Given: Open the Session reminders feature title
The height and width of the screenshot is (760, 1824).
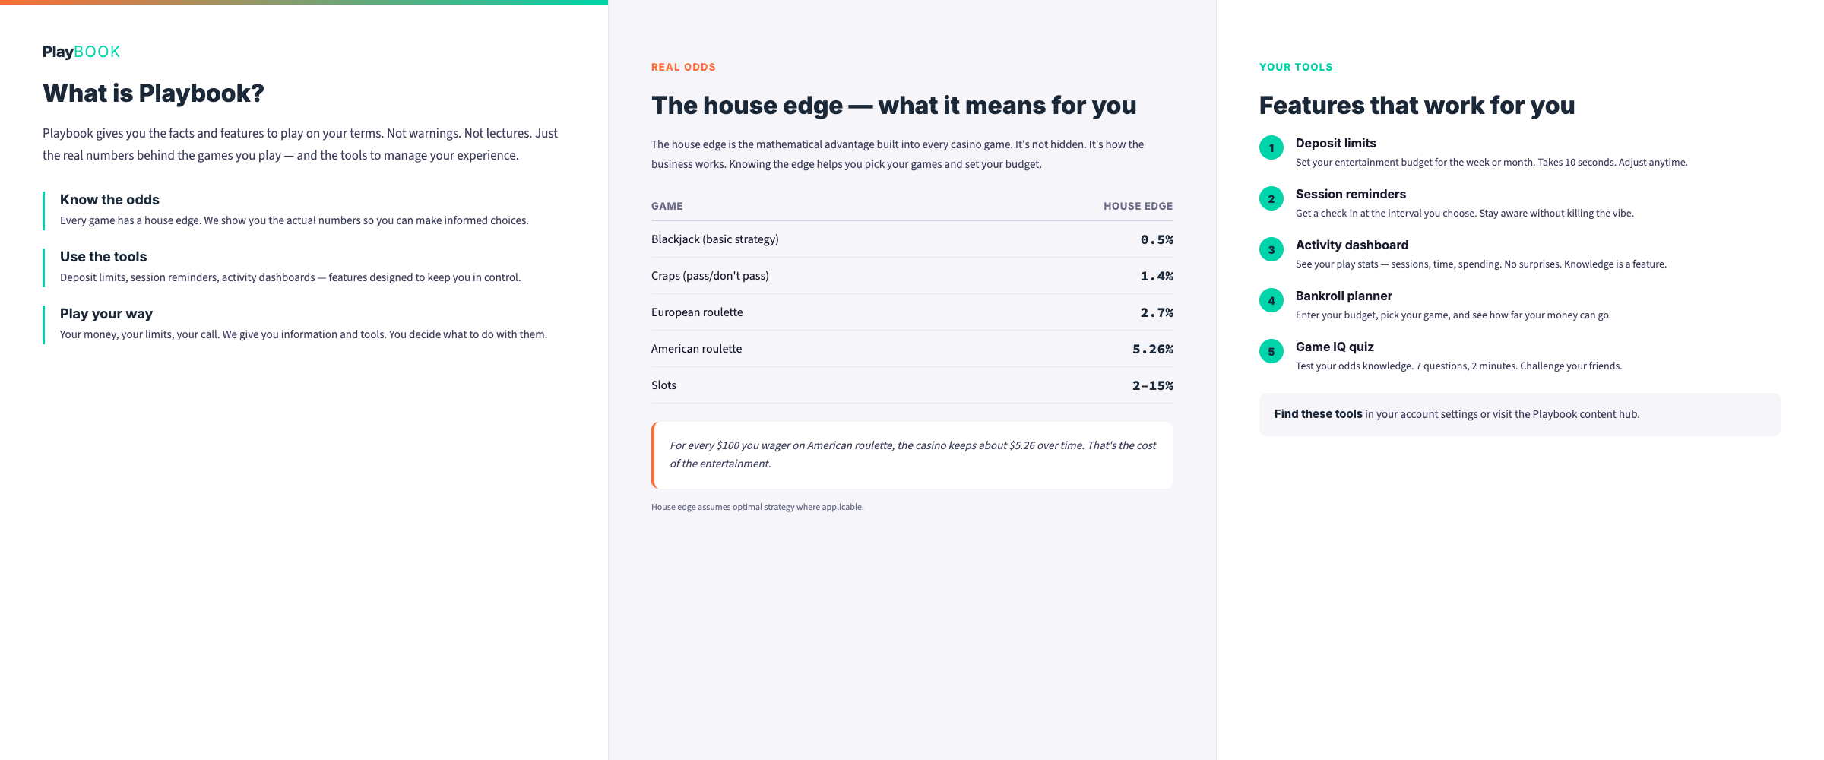Looking at the screenshot, I should pyautogui.click(x=1351, y=194).
